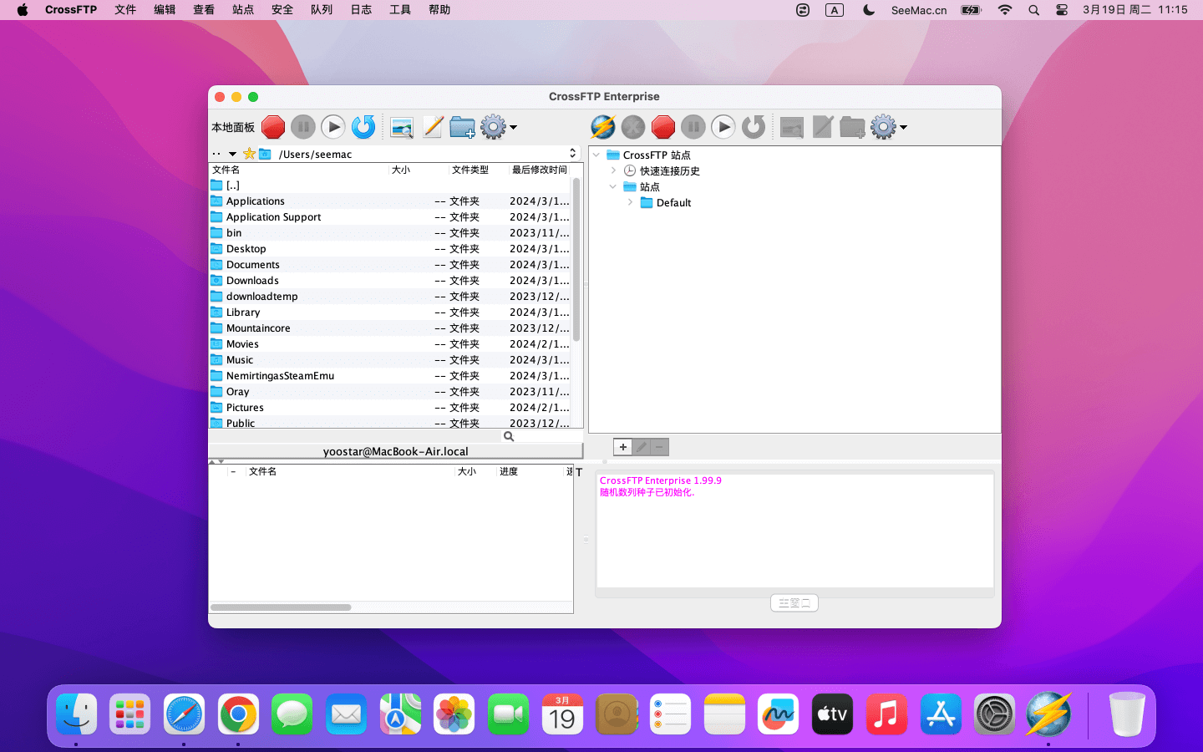This screenshot has width=1203, height=752.
Task: Select the Desktop folder row
Action: click(x=390, y=249)
